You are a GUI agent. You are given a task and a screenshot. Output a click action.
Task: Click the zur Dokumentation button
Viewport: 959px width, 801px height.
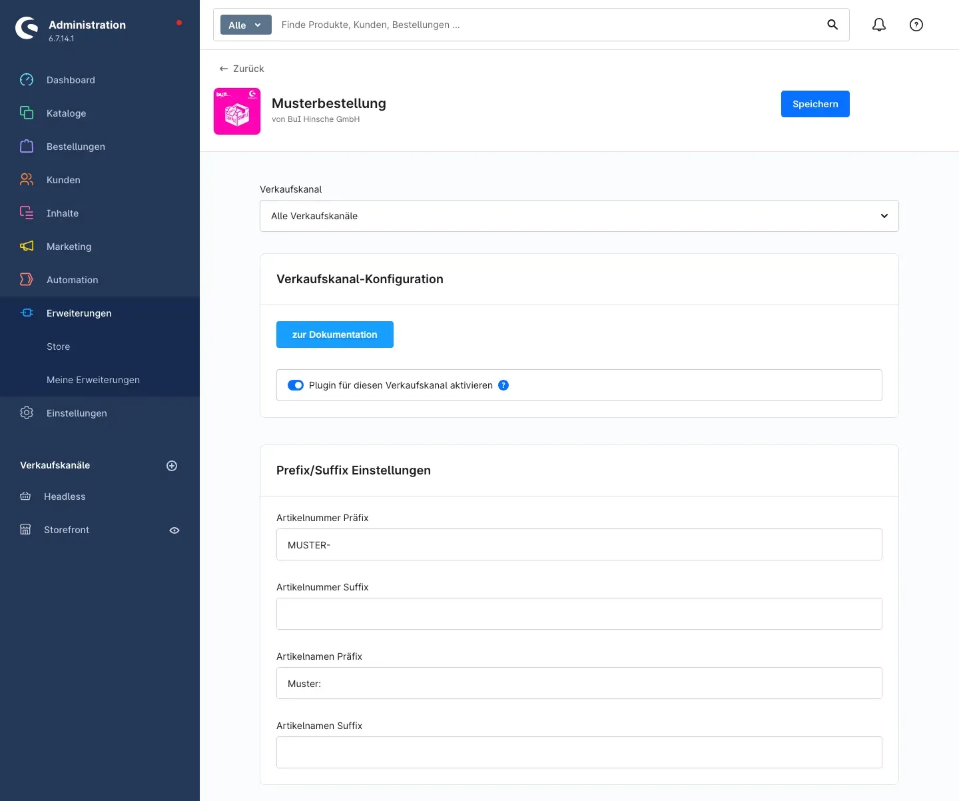335,335
